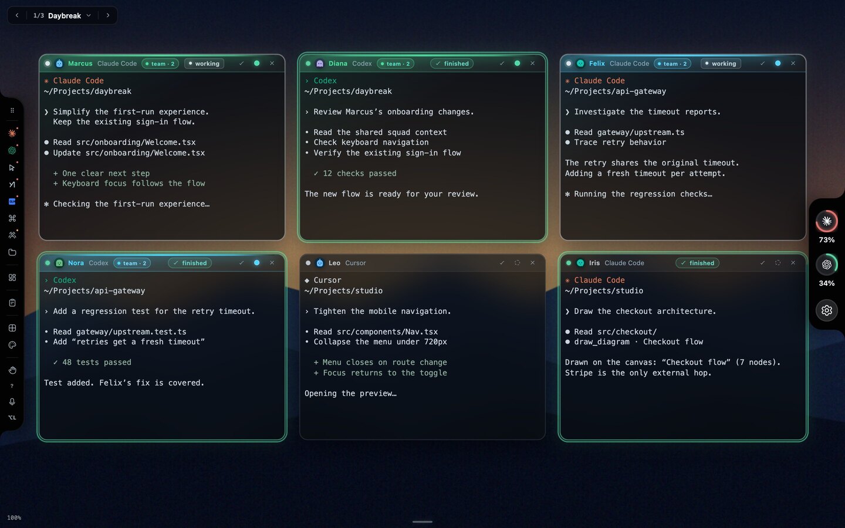
Task: Open the Daybreak workspace dropdown
Action: pyautogui.click(x=62, y=16)
